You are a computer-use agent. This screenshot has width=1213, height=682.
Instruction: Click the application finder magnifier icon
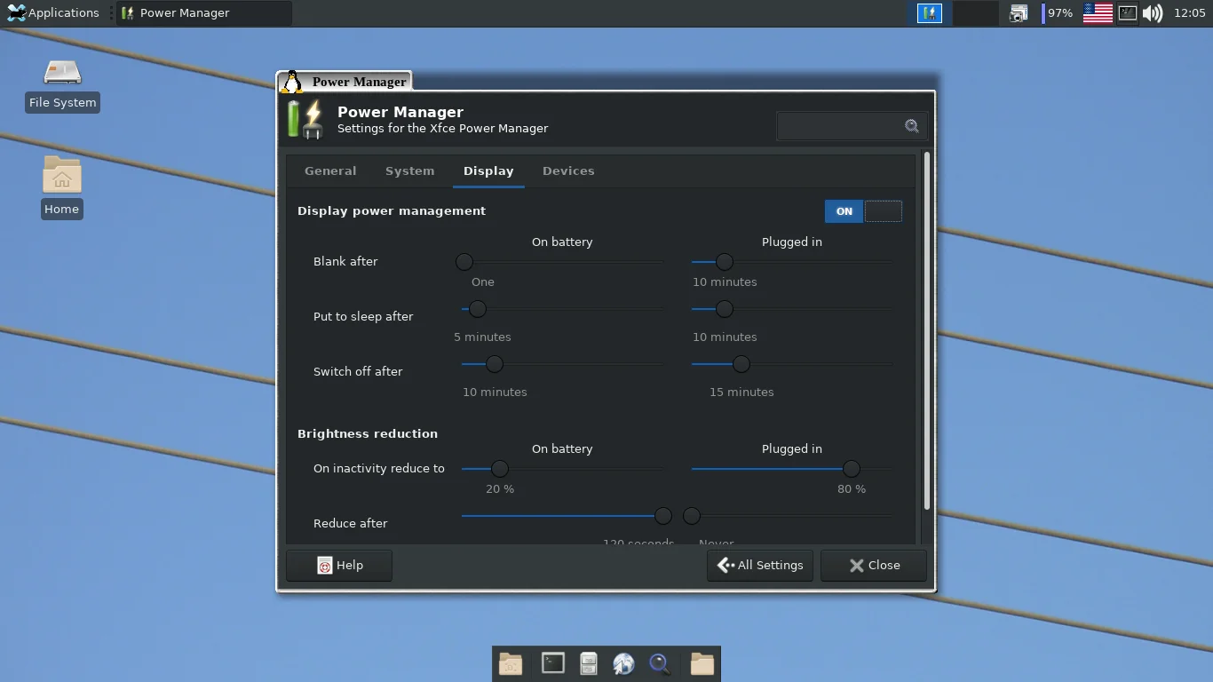tap(659, 663)
